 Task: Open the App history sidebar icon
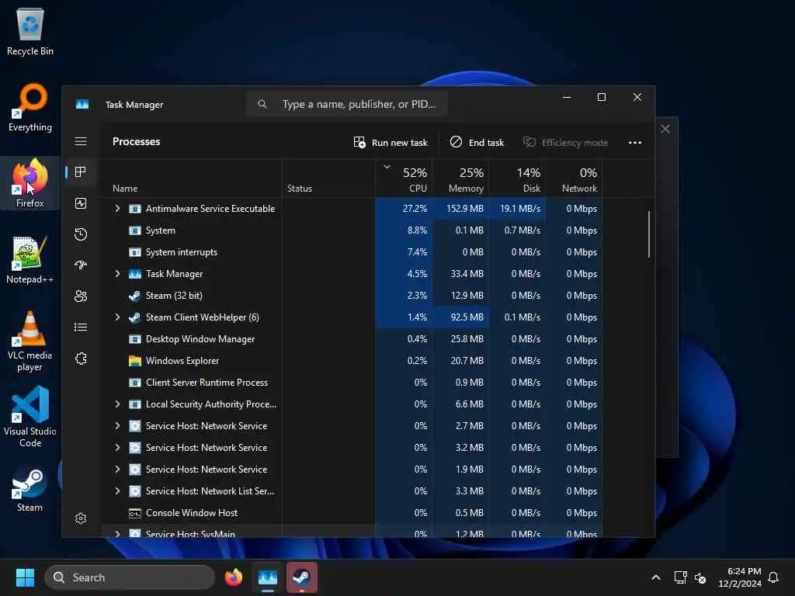(81, 234)
